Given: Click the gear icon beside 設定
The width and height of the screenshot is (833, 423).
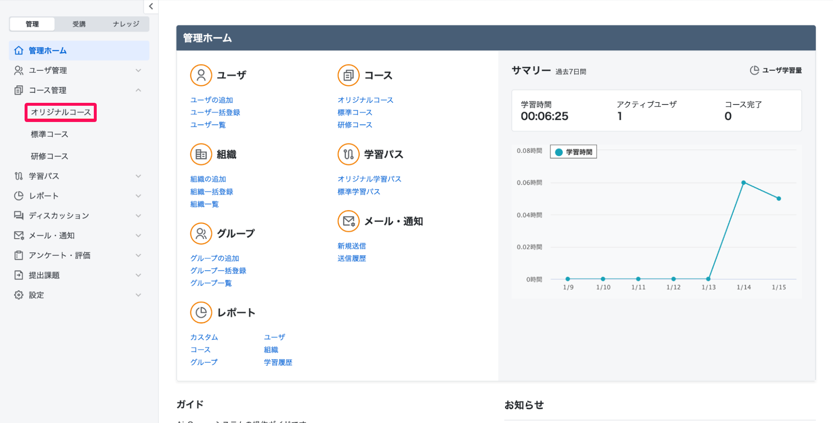Looking at the screenshot, I should coord(19,295).
